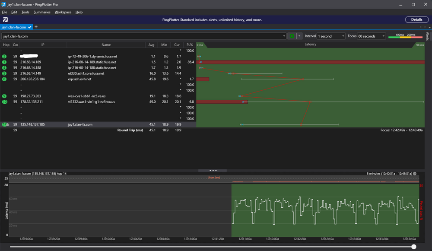Click the latency timeline graph area
This screenshot has width=432, height=251.
(x=214, y=210)
